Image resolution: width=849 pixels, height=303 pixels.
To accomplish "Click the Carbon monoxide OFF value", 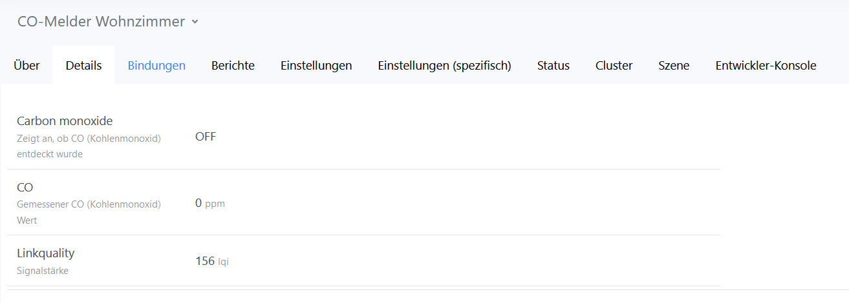I will 206,137.
